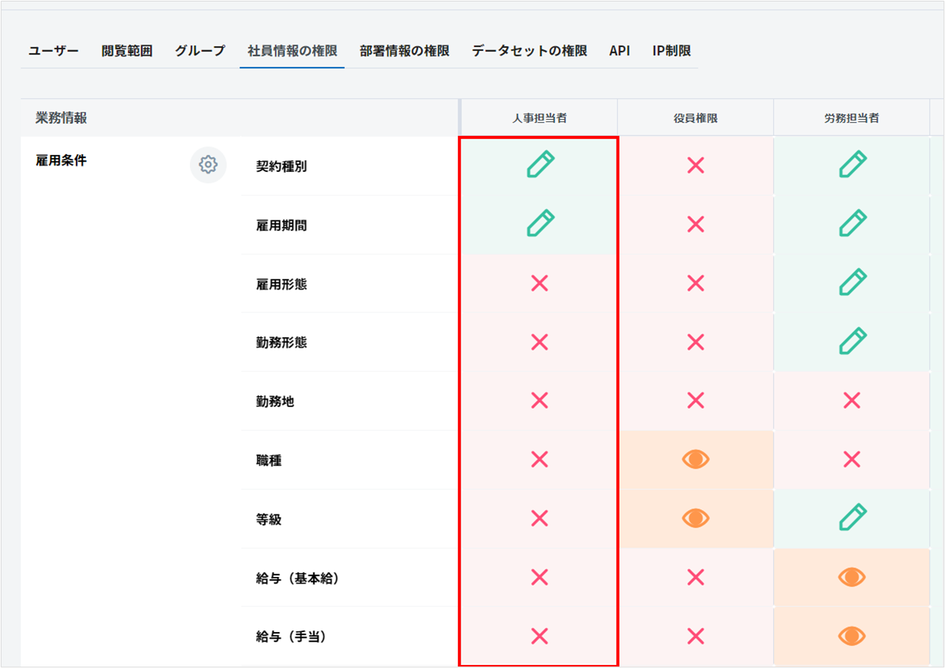Select the 給与（基本給） row label

coord(297,578)
